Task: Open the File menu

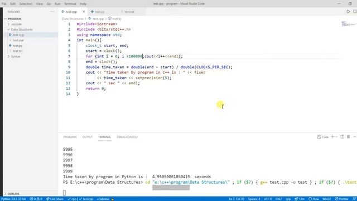Action: 4,4
